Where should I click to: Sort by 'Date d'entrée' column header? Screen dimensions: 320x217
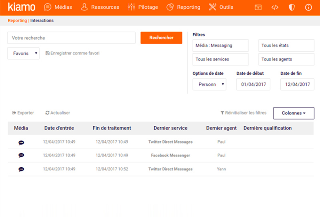(59, 128)
